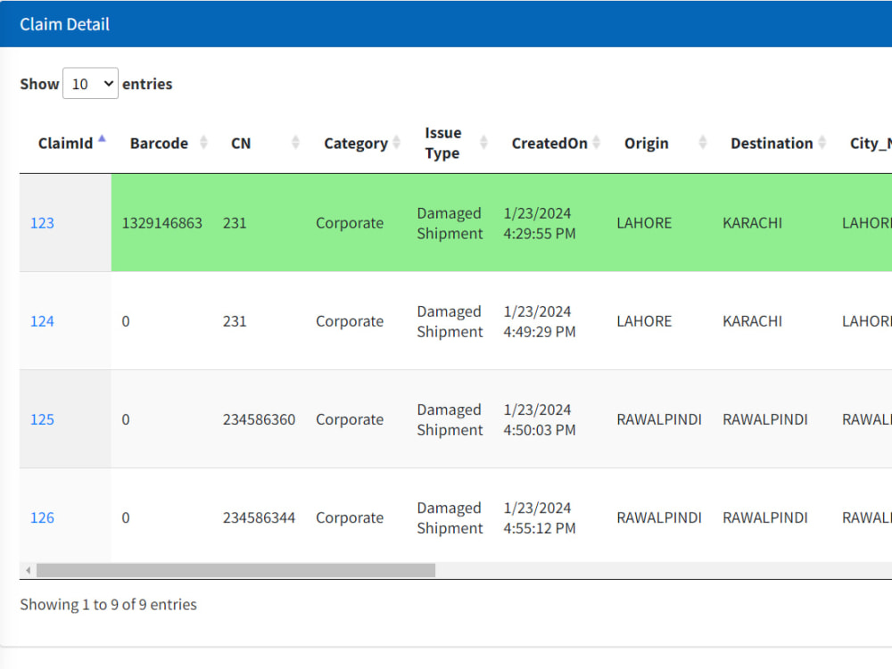Click the Claim Detail panel title
892x669 pixels.
[64, 24]
